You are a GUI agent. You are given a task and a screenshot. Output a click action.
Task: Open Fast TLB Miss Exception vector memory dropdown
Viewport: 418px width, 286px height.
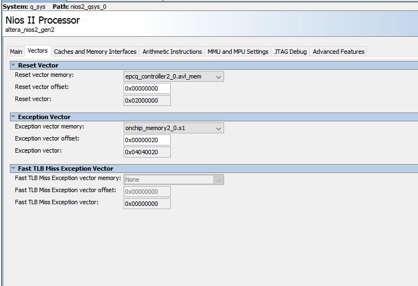click(x=174, y=180)
